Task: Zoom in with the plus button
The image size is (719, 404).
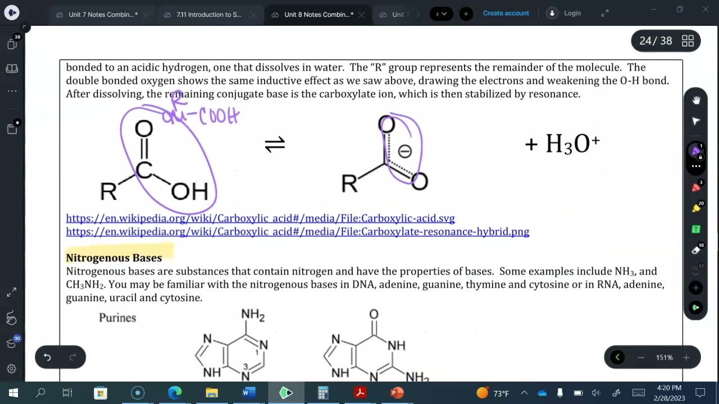Action: [x=686, y=357]
